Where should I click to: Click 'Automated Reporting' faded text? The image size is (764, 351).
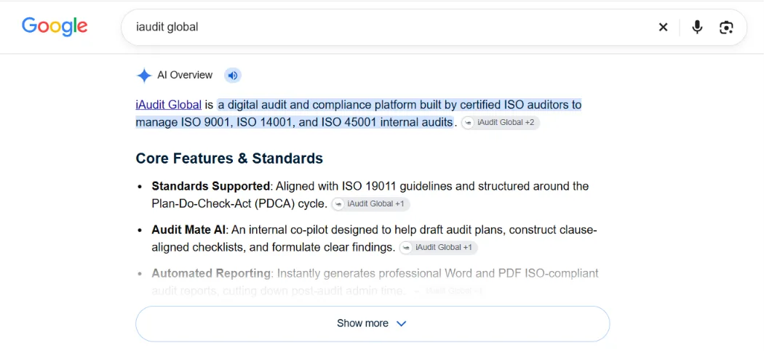tap(211, 273)
